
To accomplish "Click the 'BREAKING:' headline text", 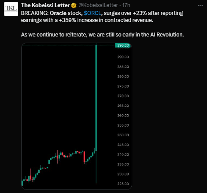I will pos(35,13).
